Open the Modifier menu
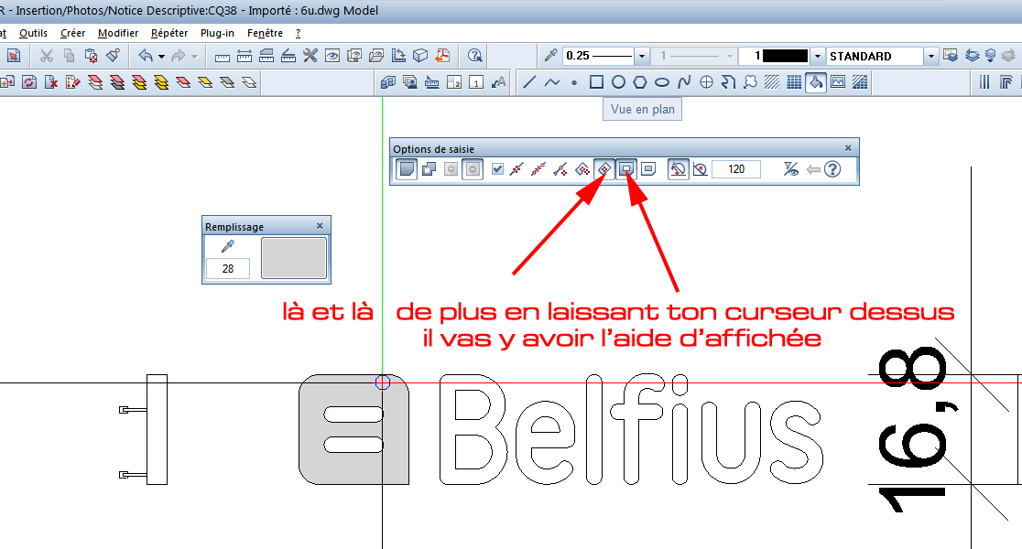 pos(118,33)
